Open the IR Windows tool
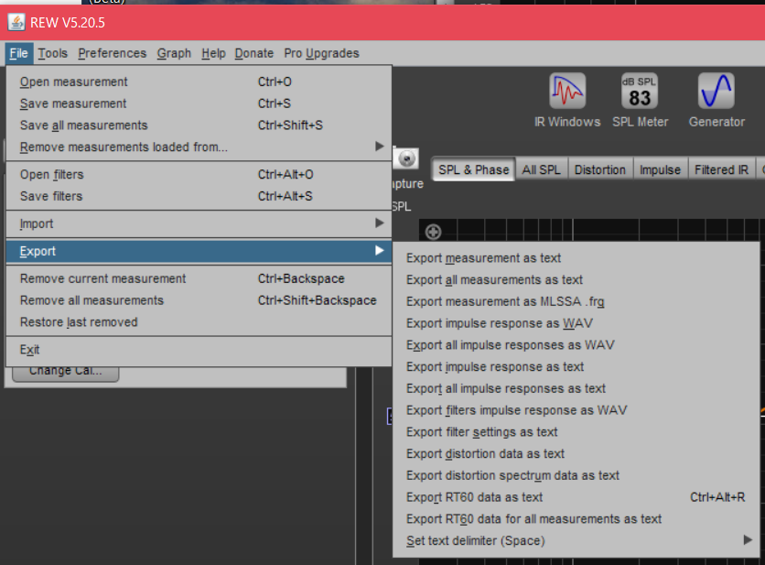Screen dimensions: 765x565 click(x=567, y=100)
